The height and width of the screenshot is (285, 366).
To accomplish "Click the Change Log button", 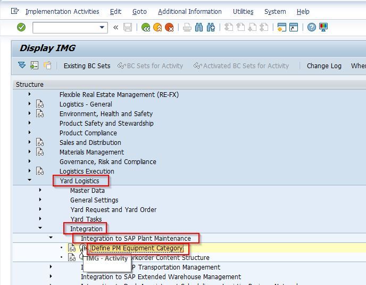I will [324, 66].
